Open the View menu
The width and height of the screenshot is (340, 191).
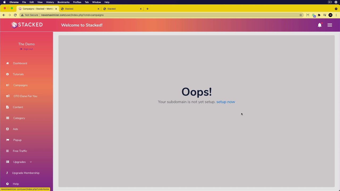click(x=40, y=2)
